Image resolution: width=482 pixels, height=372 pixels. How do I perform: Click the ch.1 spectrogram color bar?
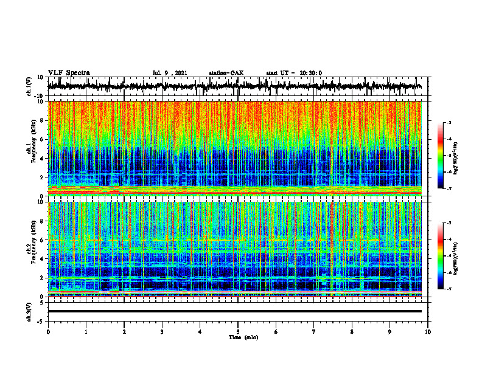pos(440,156)
